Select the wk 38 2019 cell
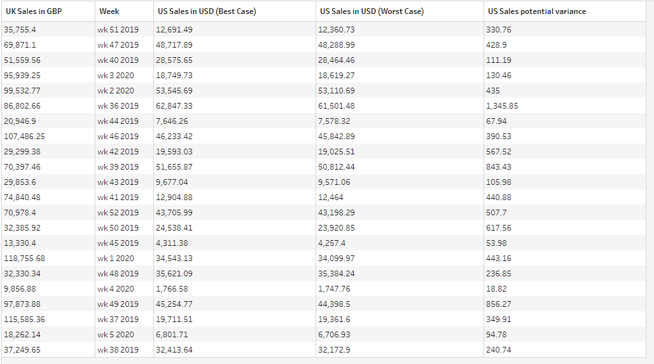Viewport: 654px width, 364px height. pyautogui.click(x=118, y=350)
